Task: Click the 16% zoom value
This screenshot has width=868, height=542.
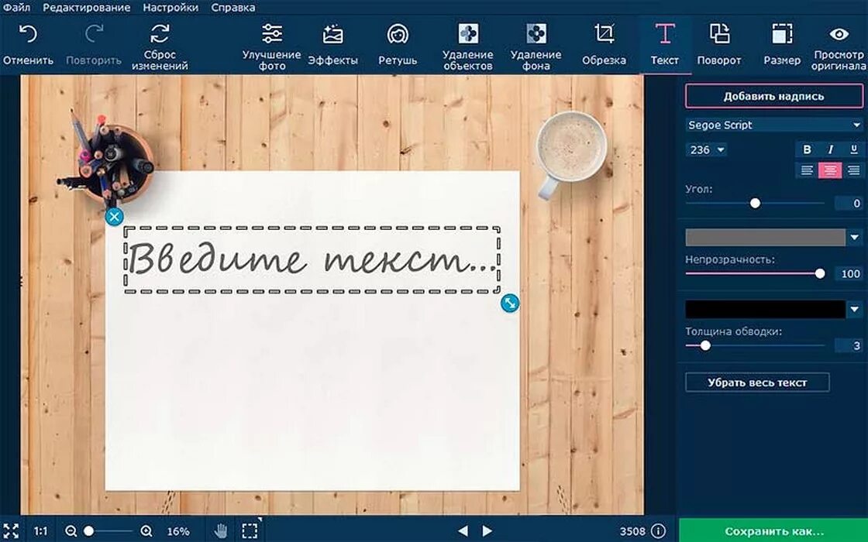Action: point(178,531)
